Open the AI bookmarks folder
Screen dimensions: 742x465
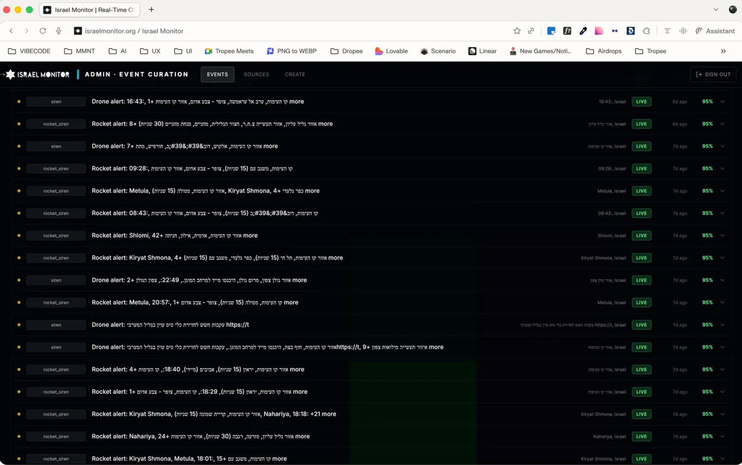tap(117, 51)
